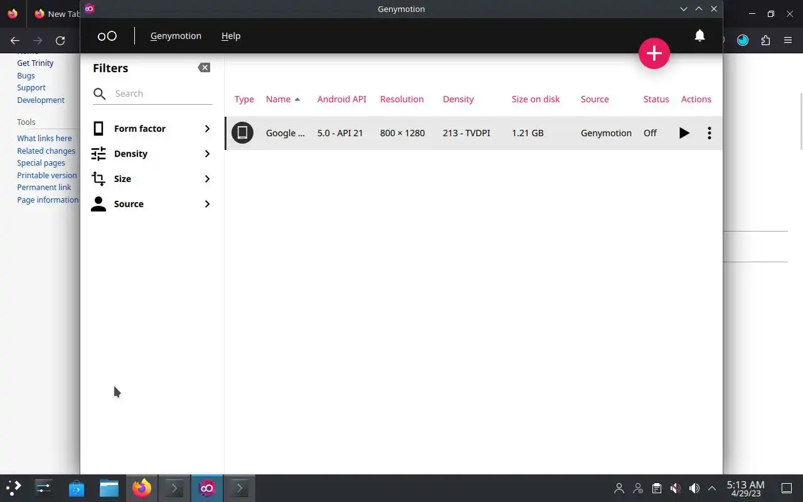Open the clipboard tray icon
Screen dimensions: 803x502
tap(656, 488)
